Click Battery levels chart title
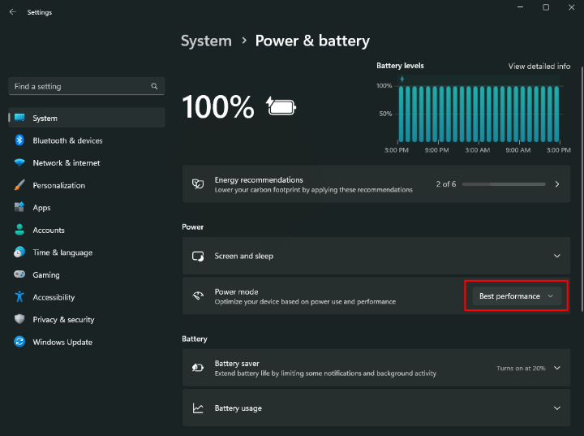 click(x=400, y=66)
